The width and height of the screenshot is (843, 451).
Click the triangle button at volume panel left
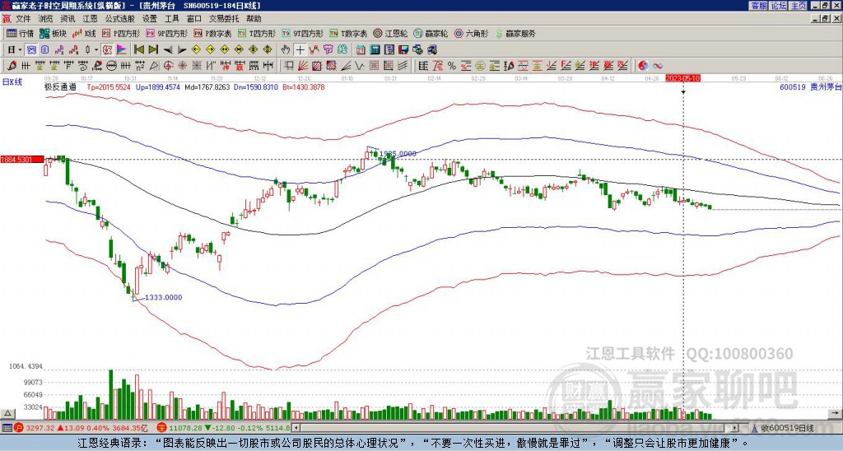(x=7, y=413)
